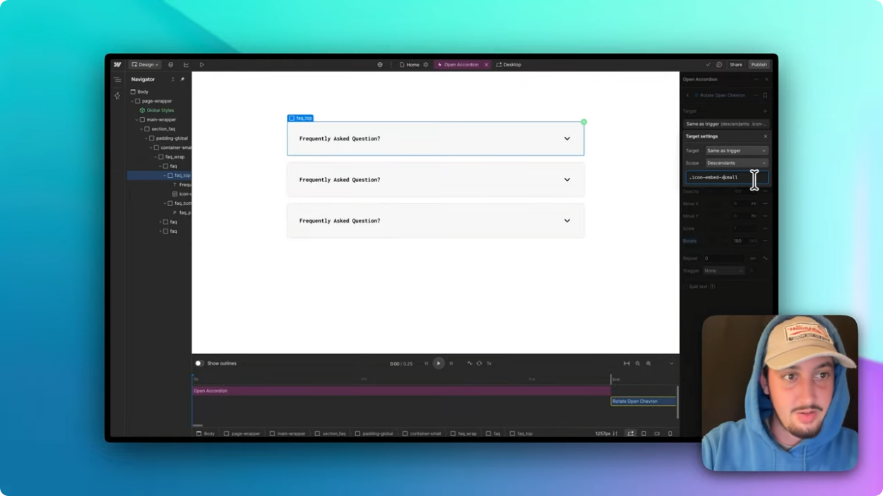Open the comments icon near Share
The image size is (883, 496).
click(719, 64)
